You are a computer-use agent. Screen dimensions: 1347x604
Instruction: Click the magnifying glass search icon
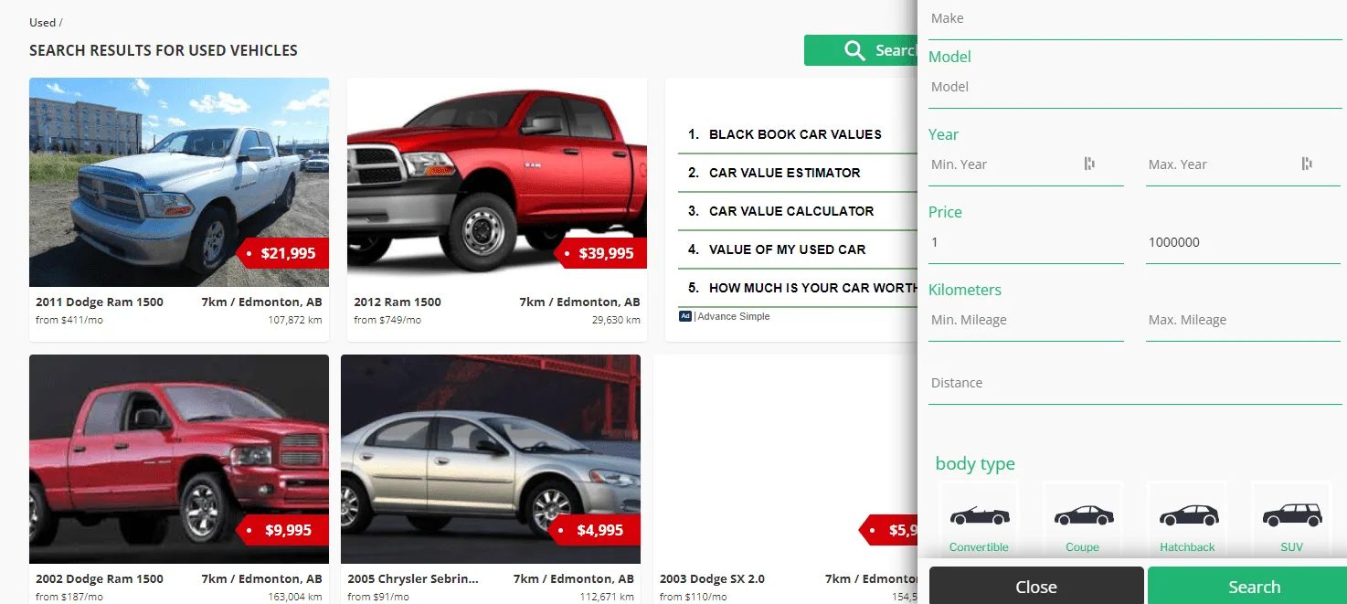pos(854,51)
